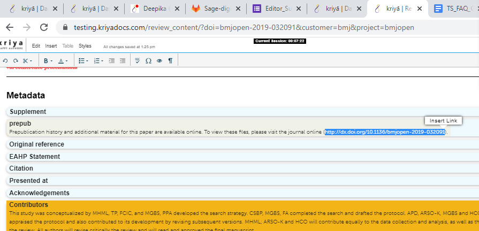Image resolution: width=479 pixels, height=231 pixels.
Task: Insert a numbered list
Action: coord(97,61)
